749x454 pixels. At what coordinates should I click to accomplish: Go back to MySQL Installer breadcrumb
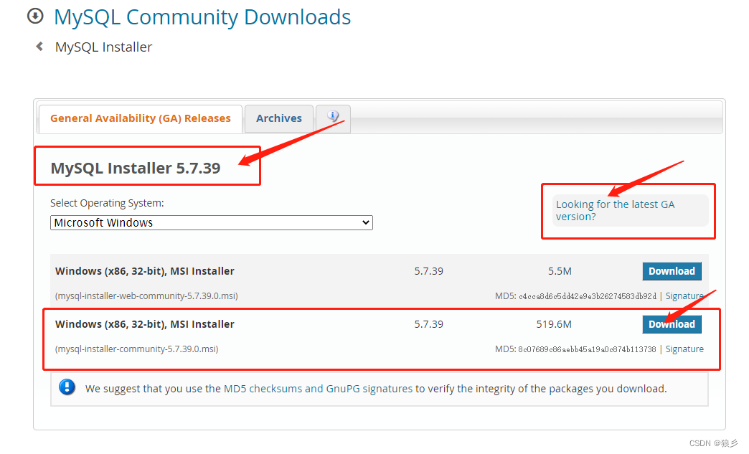(103, 47)
